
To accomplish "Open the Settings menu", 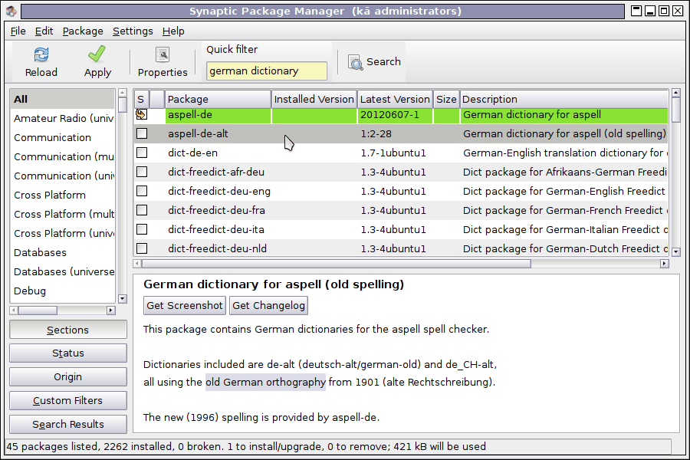I will coord(133,31).
